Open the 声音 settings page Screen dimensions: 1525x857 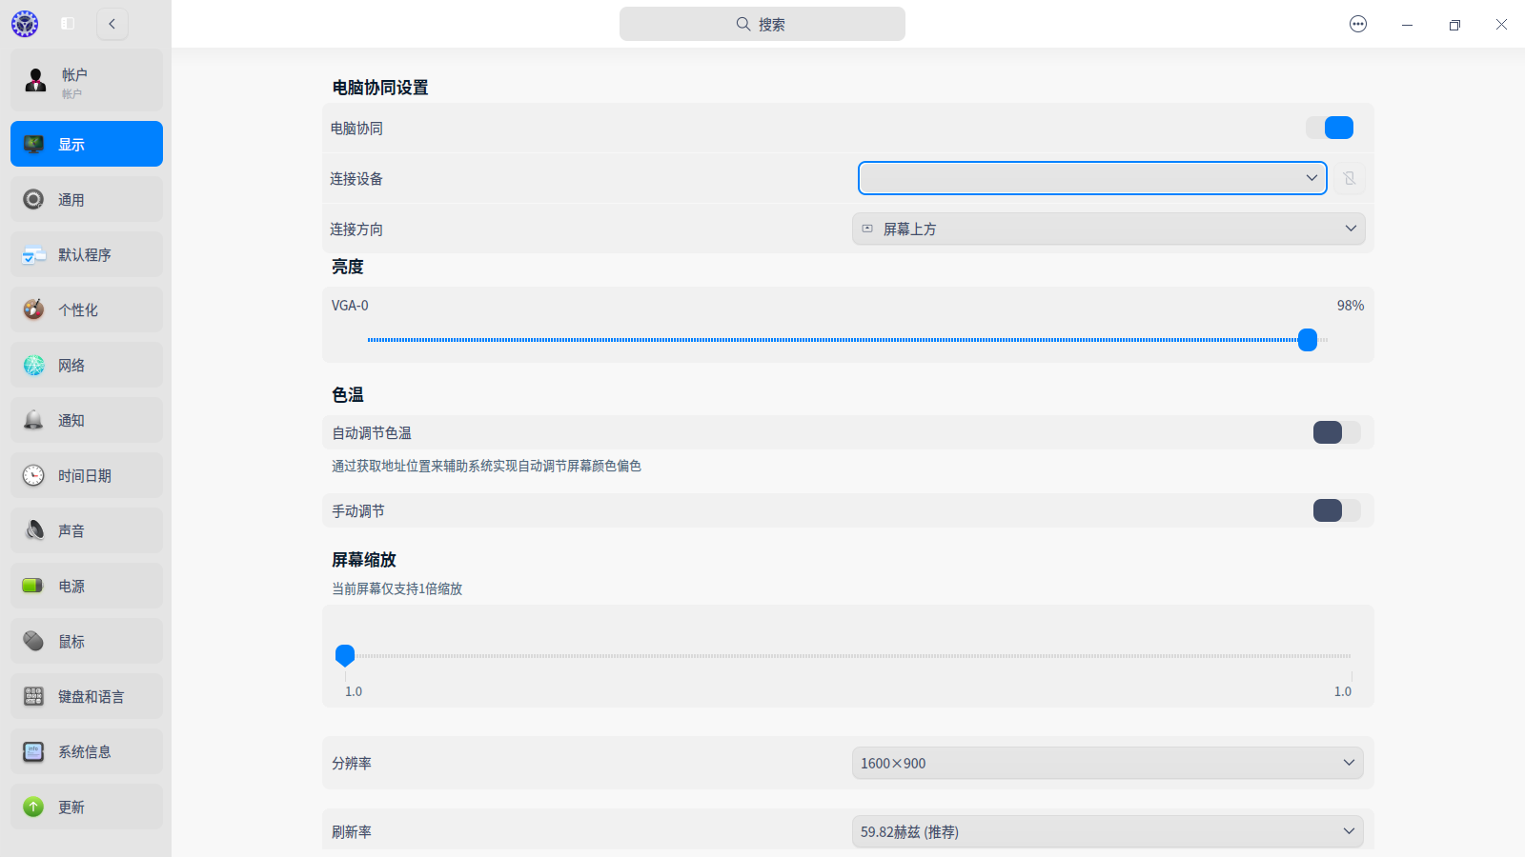87,530
